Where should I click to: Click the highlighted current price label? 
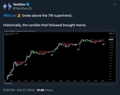click(x=111, y=39)
